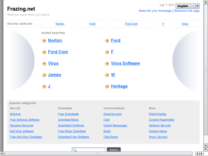The image size is (208, 156).
Task: Click the orange arrow icon beside Virus
Action: 44,64
